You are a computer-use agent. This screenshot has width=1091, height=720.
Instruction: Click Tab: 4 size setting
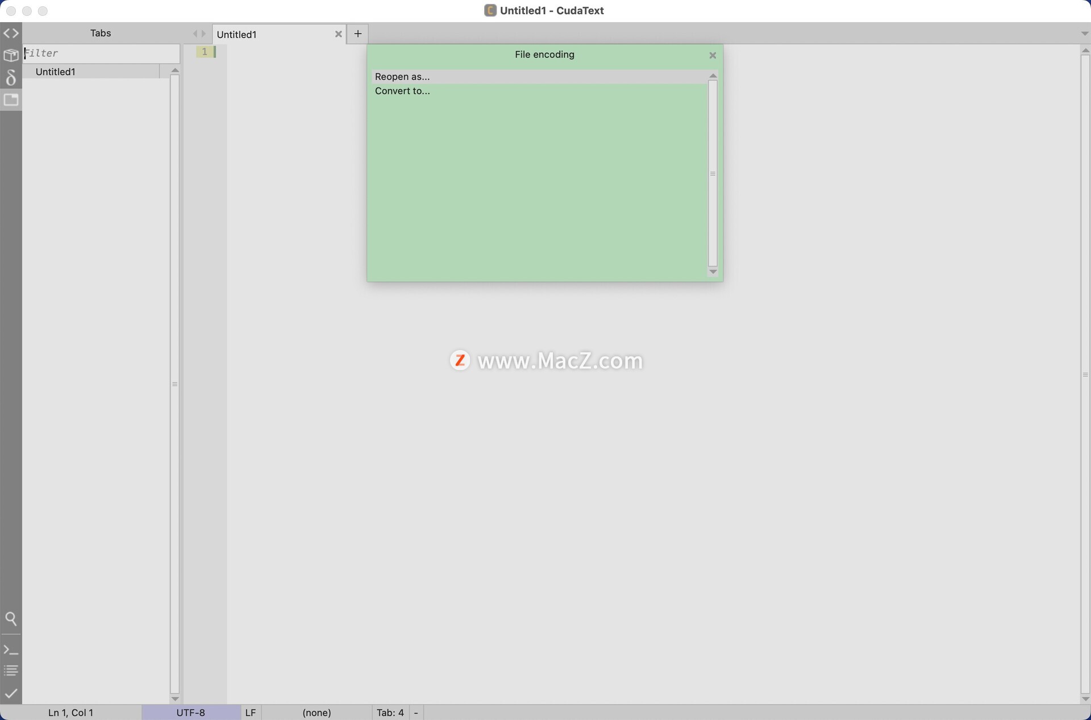tap(390, 713)
